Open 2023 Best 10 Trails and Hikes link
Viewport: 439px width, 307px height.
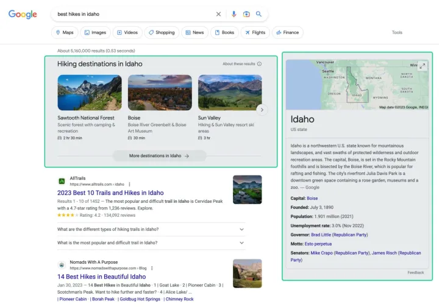click(x=110, y=192)
